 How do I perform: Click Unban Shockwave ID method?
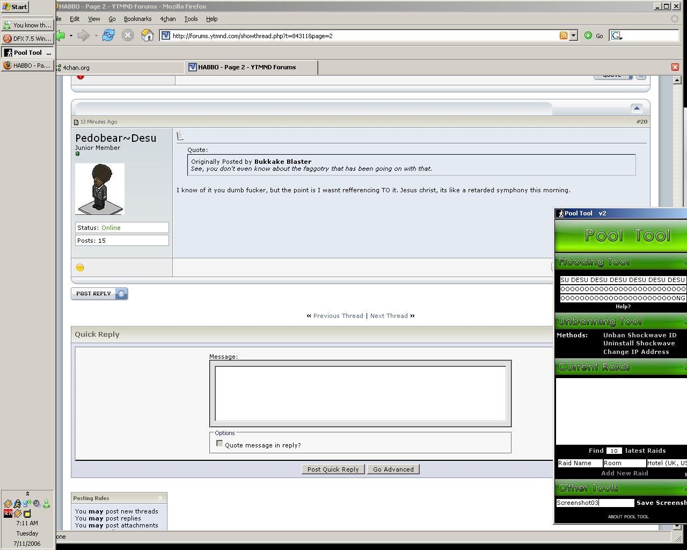[x=640, y=335]
